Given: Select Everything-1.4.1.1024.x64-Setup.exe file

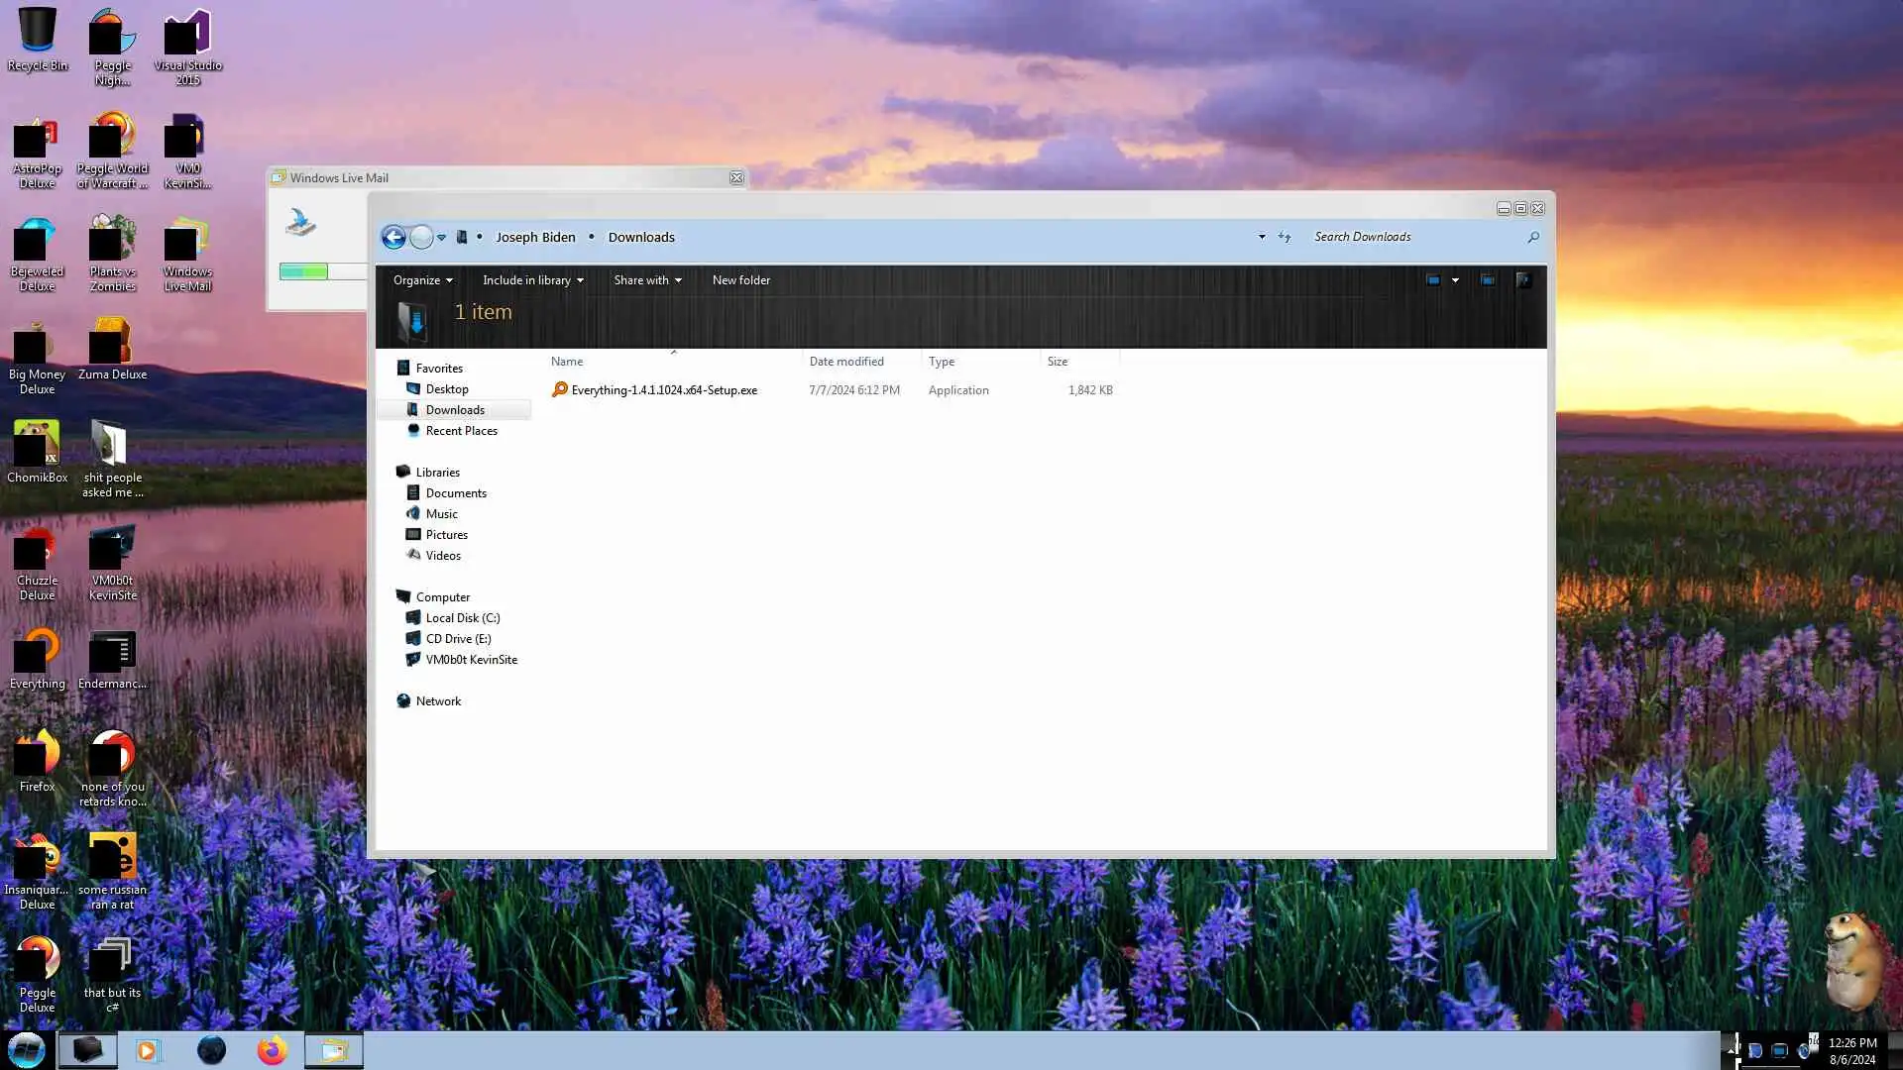Looking at the screenshot, I should coord(663,390).
